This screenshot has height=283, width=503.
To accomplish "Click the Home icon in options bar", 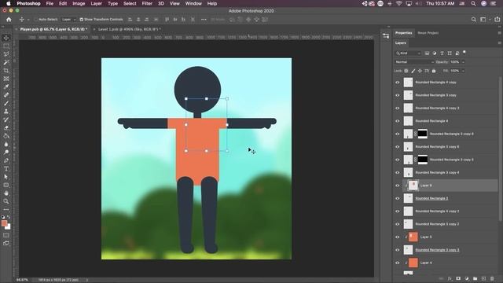I will [x=9, y=20].
